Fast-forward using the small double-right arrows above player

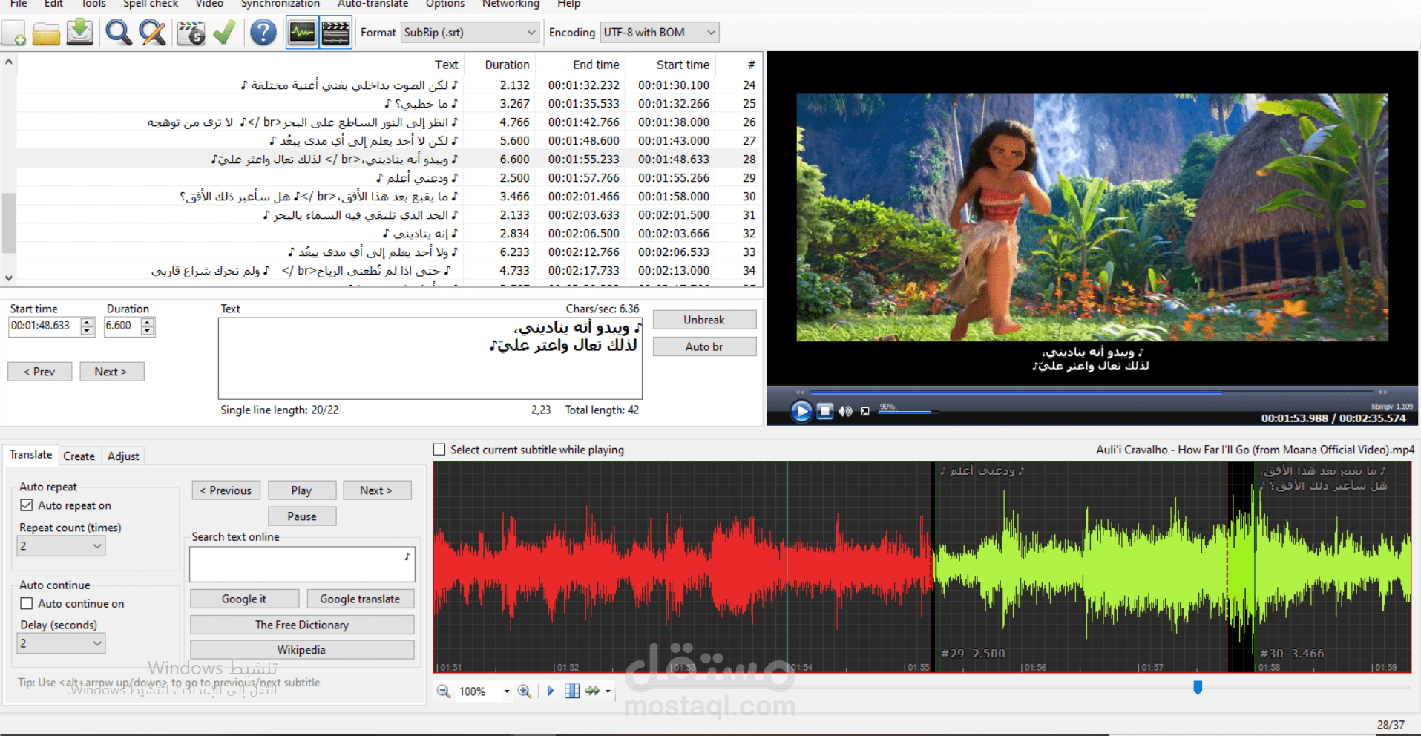click(x=1383, y=392)
